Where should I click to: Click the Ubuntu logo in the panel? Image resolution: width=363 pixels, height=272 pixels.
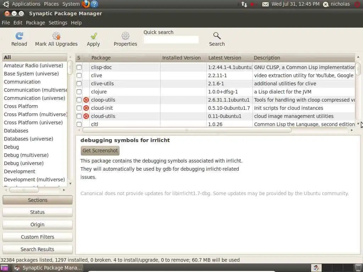point(6,4)
